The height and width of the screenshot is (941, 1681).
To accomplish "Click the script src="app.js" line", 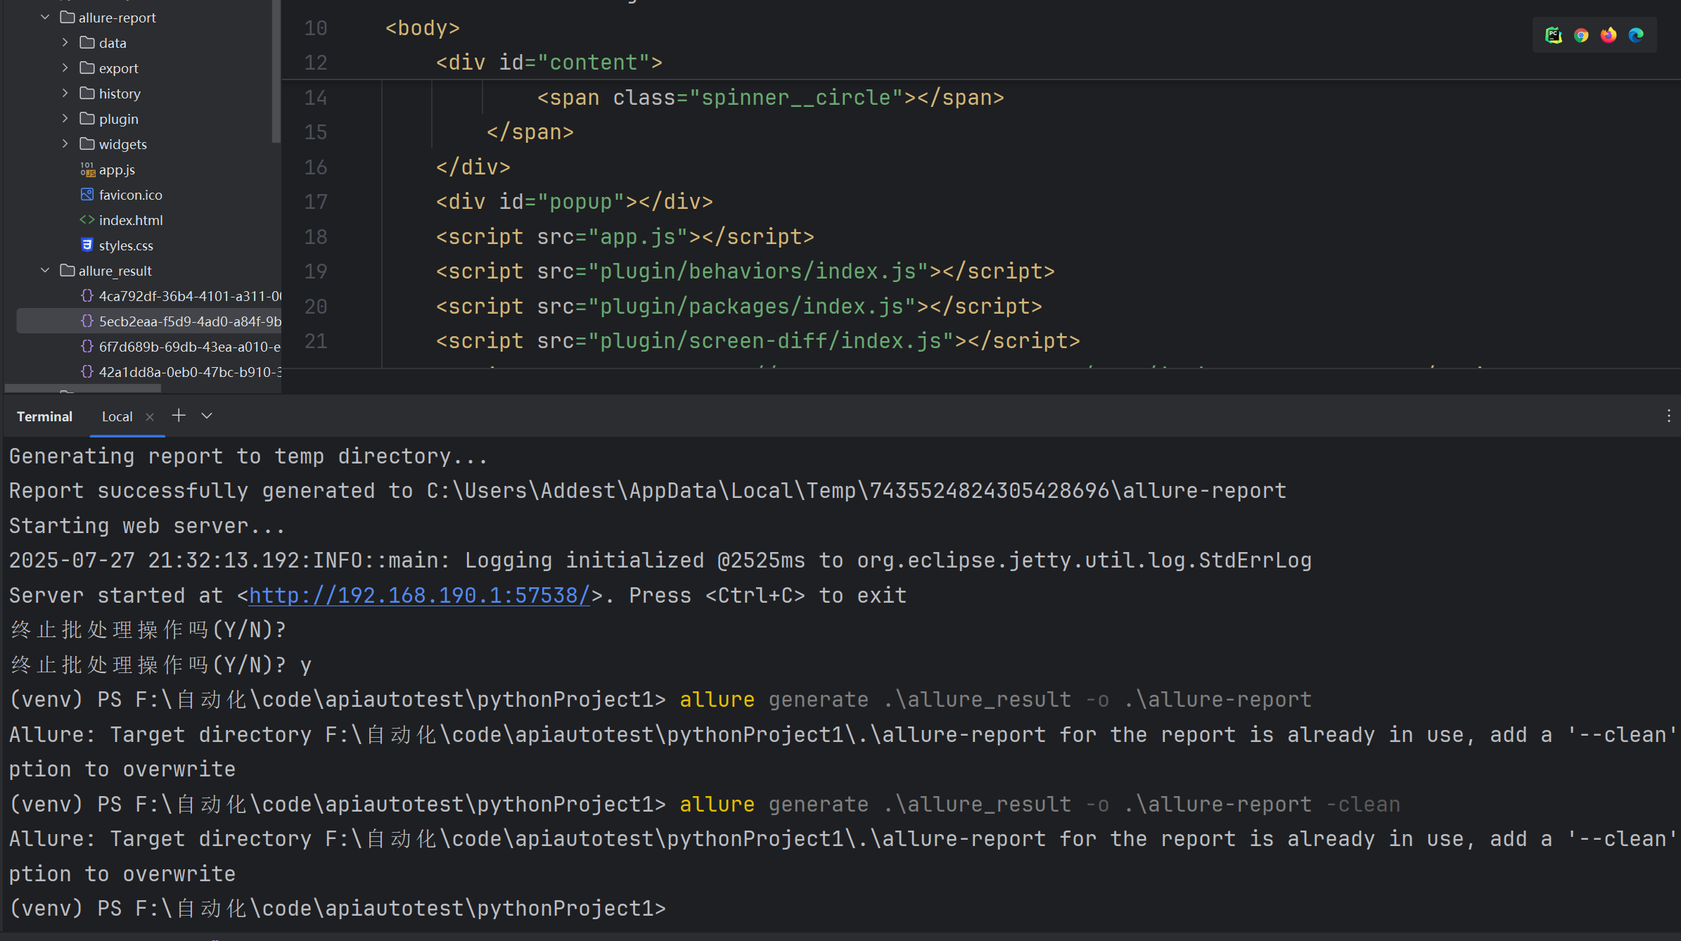I will coord(625,237).
